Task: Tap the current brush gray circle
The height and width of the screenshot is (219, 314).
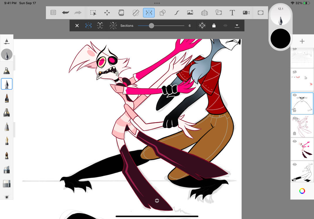Action: click(x=7, y=55)
